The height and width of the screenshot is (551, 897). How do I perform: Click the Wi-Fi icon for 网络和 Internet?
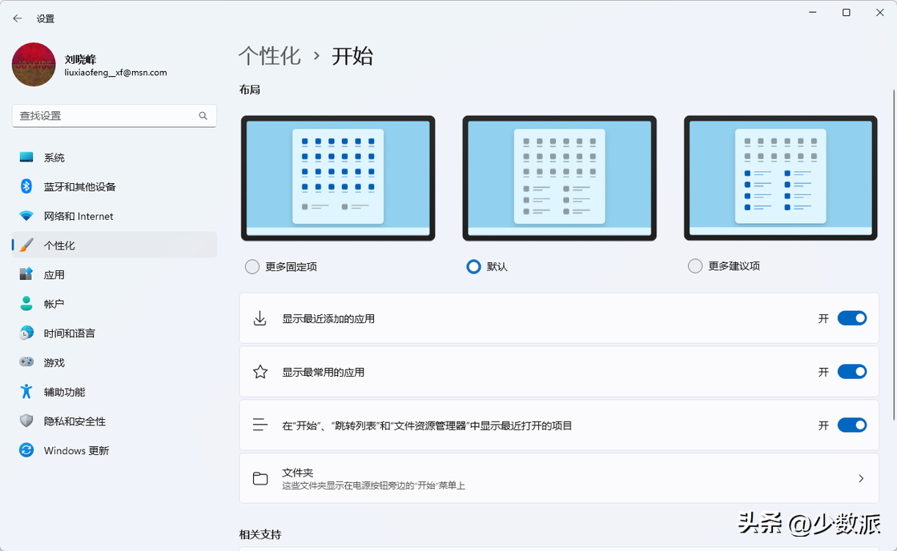coord(26,216)
